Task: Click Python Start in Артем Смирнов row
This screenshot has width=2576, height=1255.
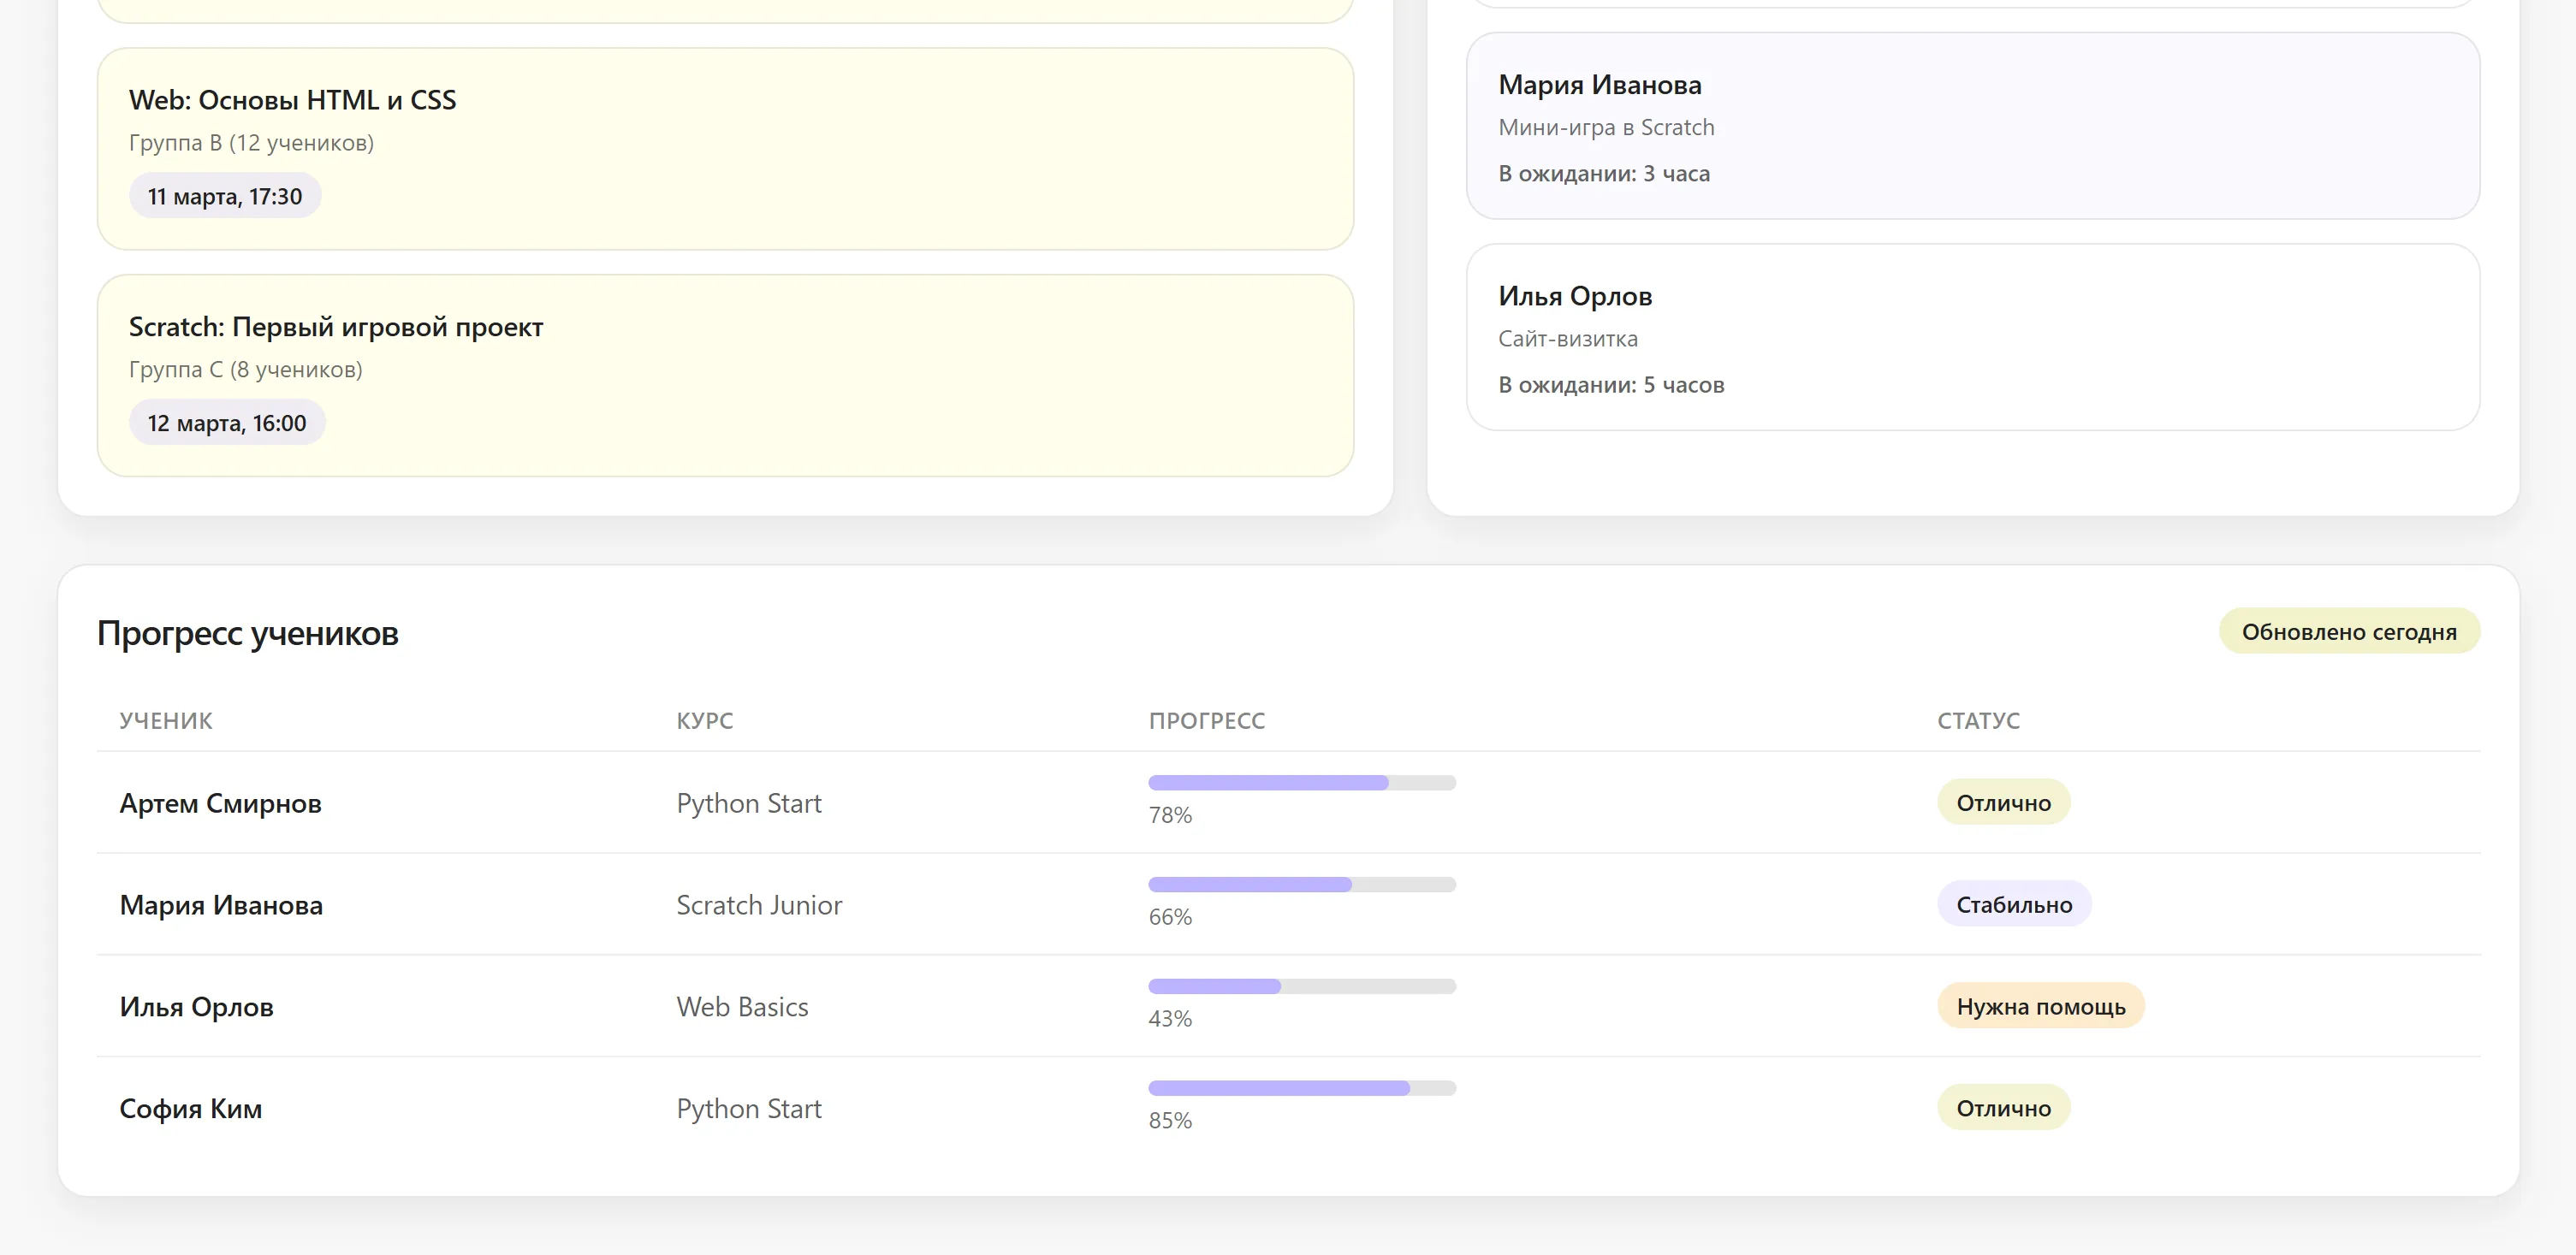Action: [x=749, y=803]
